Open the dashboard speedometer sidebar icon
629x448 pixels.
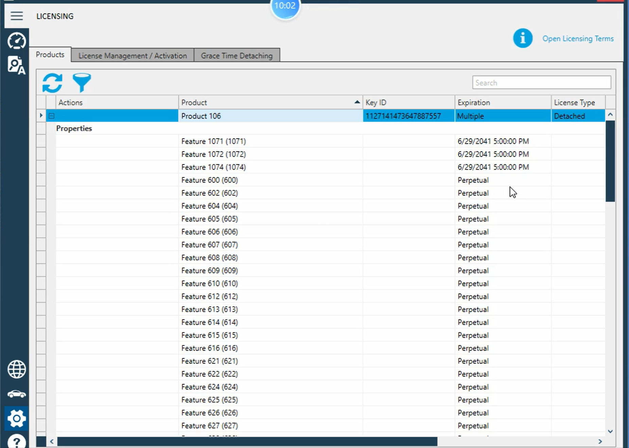(17, 41)
